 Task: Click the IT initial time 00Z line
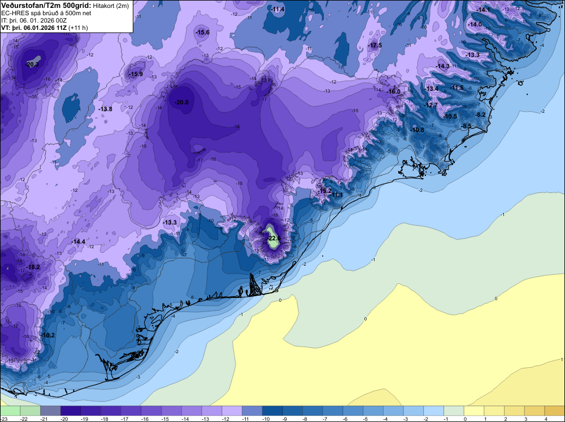pos(34,20)
